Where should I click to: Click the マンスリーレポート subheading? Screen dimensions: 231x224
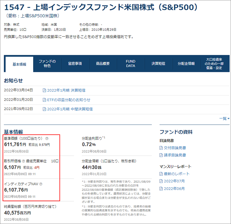pyautogui.click(x=176, y=167)
